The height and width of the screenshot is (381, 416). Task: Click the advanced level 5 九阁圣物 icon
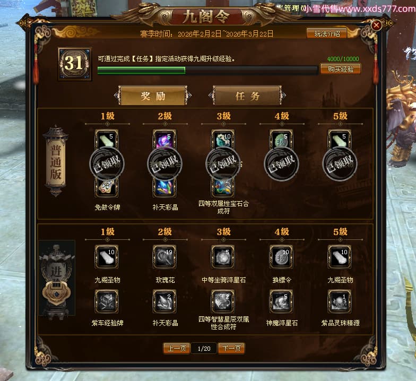[340, 257]
